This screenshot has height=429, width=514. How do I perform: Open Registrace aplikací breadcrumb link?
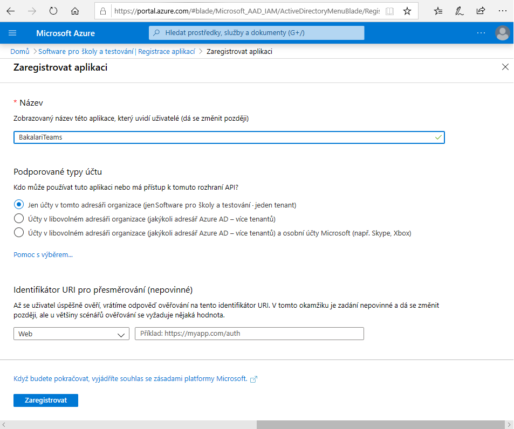tap(167, 51)
